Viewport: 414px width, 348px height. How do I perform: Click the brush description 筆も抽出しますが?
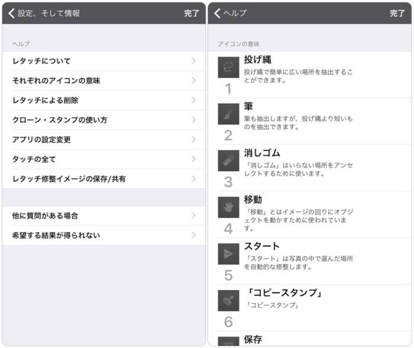[x=298, y=123]
